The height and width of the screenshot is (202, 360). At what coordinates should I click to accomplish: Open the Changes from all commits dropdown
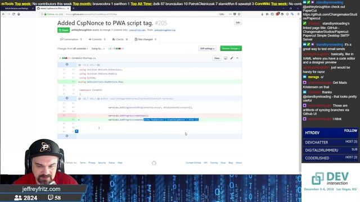click(x=73, y=49)
